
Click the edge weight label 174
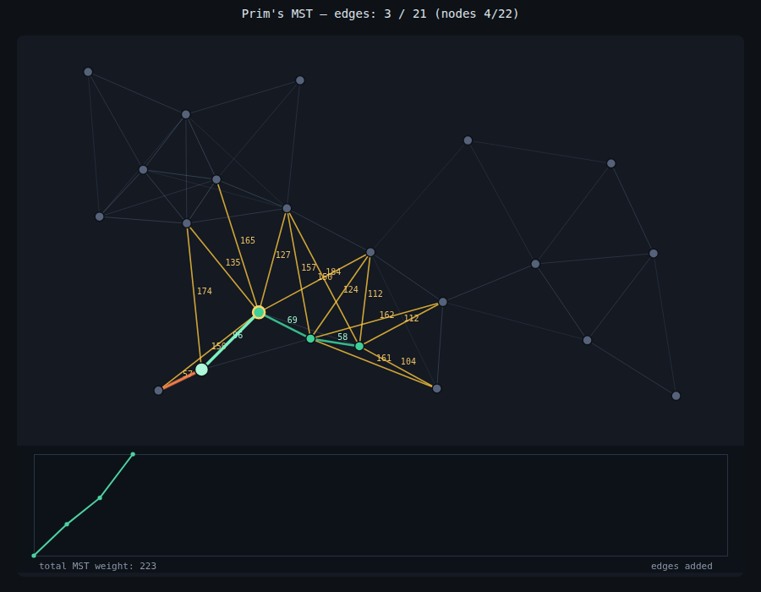coord(205,291)
